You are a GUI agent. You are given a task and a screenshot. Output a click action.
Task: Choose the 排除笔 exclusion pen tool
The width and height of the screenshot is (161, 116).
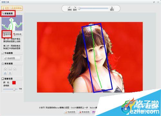[17, 34]
